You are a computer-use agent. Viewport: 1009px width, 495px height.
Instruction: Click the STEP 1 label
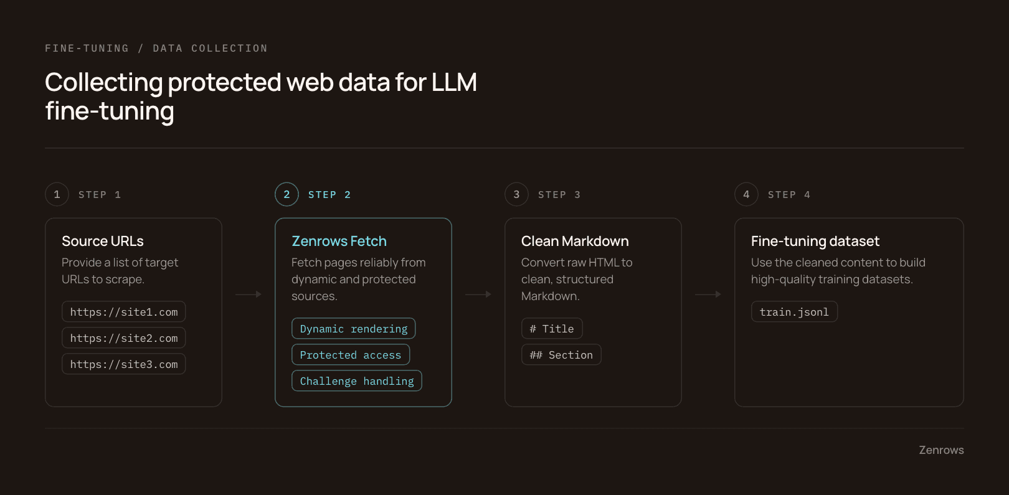(100, 195)
